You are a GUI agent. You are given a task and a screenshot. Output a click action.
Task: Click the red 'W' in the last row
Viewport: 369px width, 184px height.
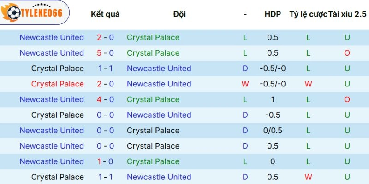(x=309, y=177)
